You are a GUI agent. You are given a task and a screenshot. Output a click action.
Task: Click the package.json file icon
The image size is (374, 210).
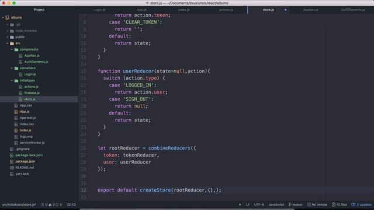click(12, 162)
